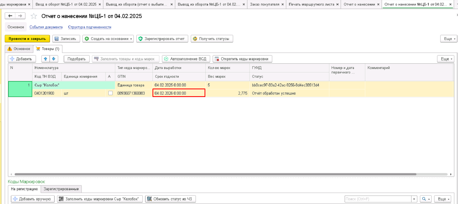Click Дата выработки column header
458x204 pixels.
click(x=179, y=68)
